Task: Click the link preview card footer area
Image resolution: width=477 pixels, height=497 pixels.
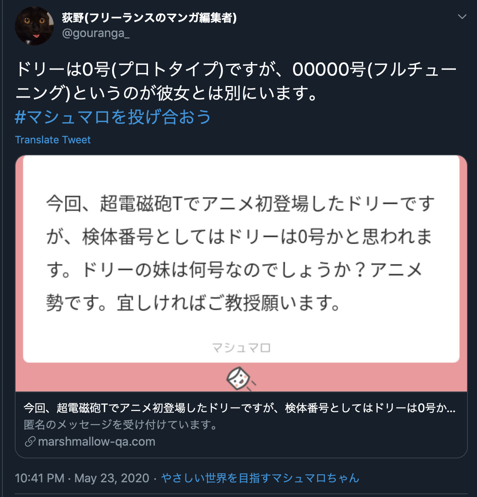Action: click(x=241, y=425)
